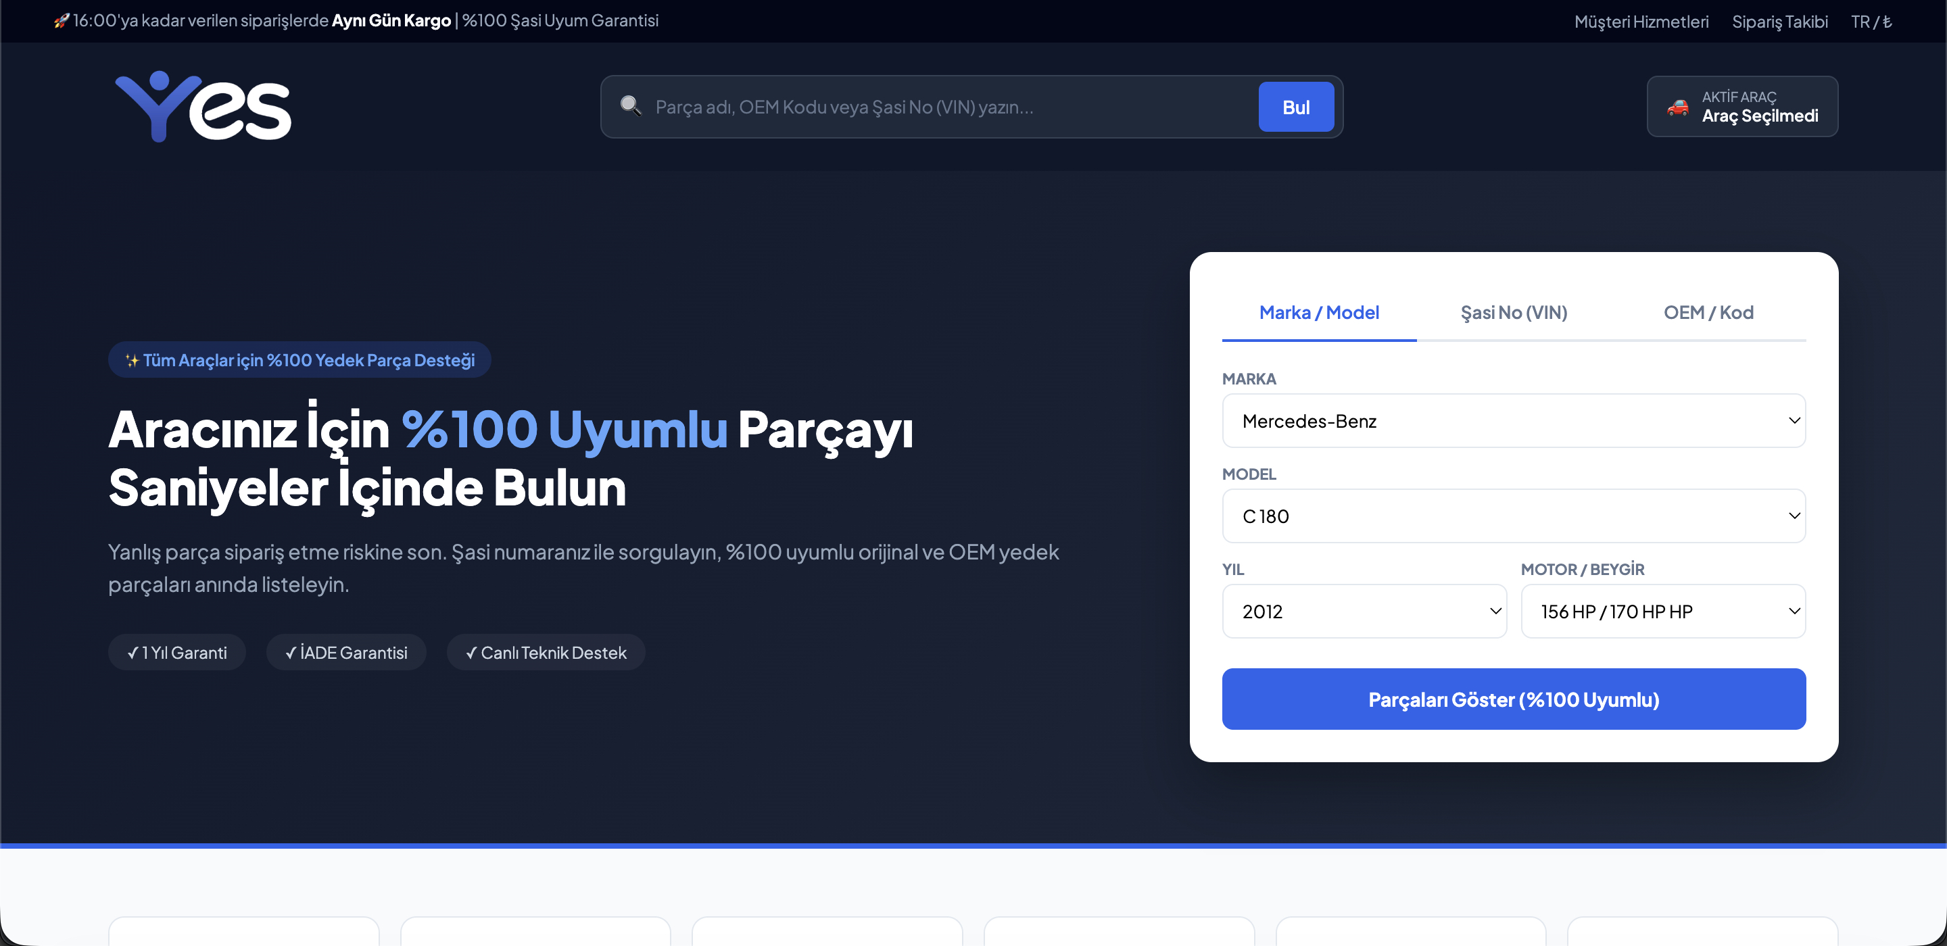Click the magnifier icon in search bar
Screen dimensions: 1947x946
tap(630, 106)
